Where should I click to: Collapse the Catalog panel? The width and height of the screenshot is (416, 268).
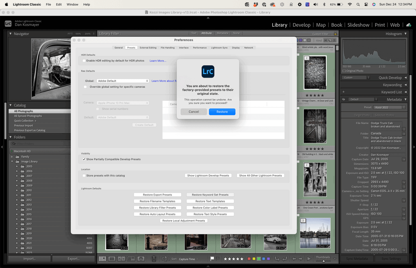click(x=10, y=105)
